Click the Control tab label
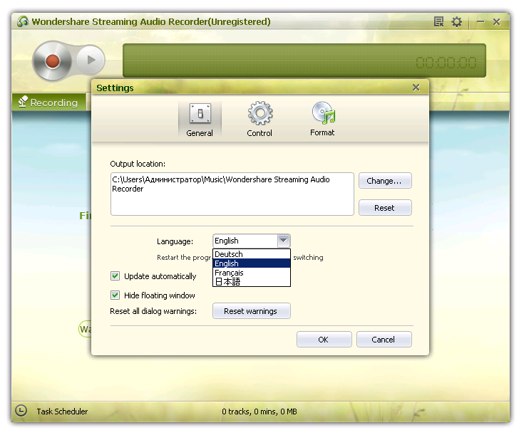Screen dimensions: 519x435 point(259,133)
